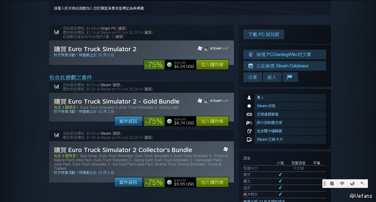The height and width of the screenshot is (202, 376).
Task: Click Steam trading cards icon
Action: 249,139
